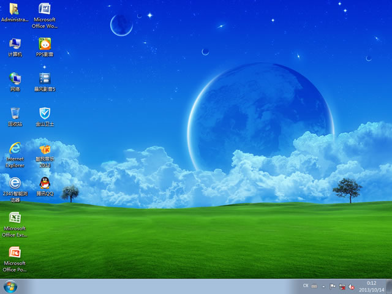Click the taskbar clock and date

pyautogui.click(x=371, y=286)
